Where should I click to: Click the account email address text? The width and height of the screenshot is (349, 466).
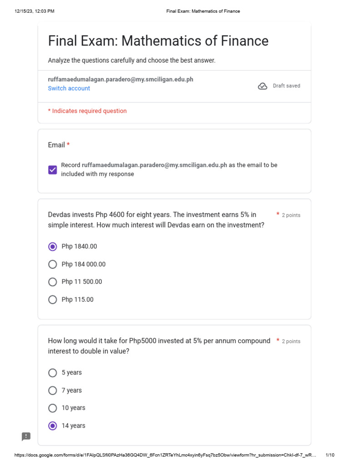(x=120, y=79)
